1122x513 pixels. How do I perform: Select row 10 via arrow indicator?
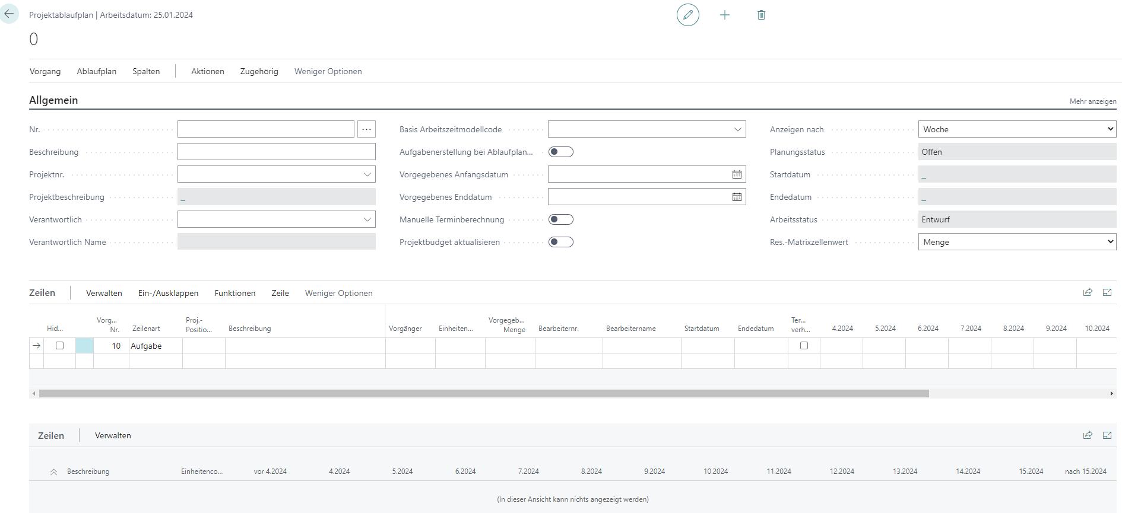tap(37, 346)
